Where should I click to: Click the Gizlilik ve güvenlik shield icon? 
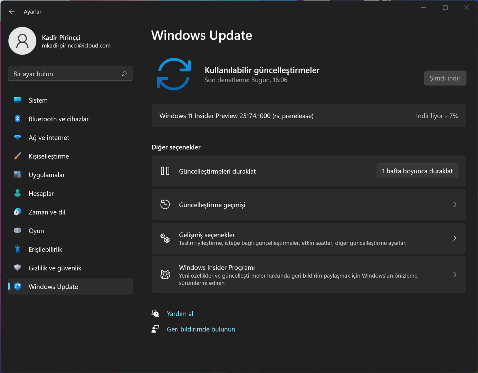pos(18,268)
